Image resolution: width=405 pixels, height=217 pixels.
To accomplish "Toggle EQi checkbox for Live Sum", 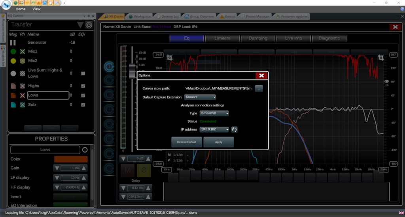I will tap(83, 73).
